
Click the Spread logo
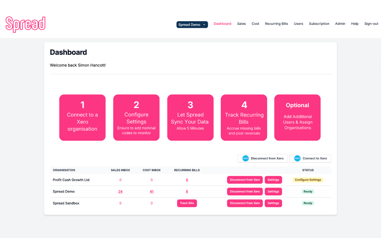tap(25, 24)
